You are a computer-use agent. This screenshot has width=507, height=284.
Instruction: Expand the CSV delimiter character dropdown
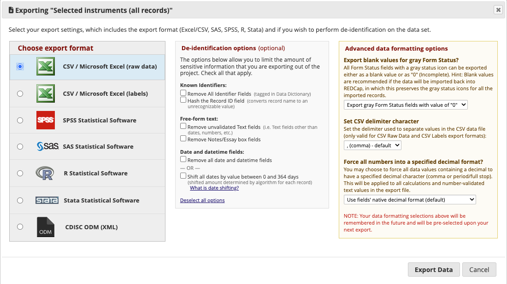point(372,145)
